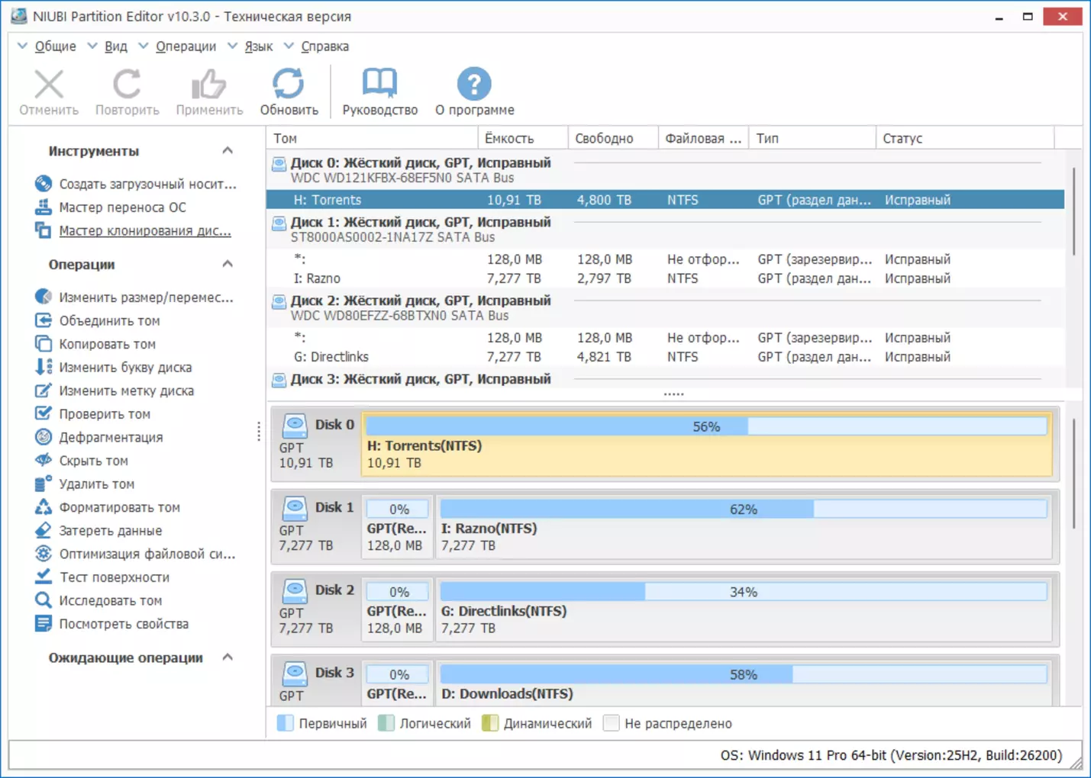Screen dimensions: 1091x778
Task: Collapse the Операции section chevron
Action: tap(228, 265)
